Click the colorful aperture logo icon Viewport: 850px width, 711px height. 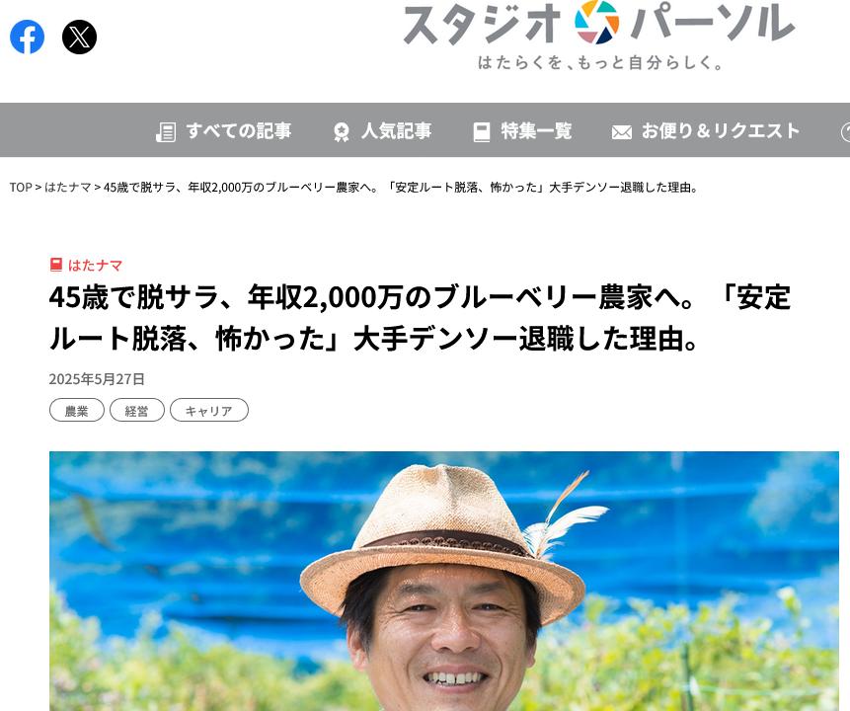[x=597, y=23]
